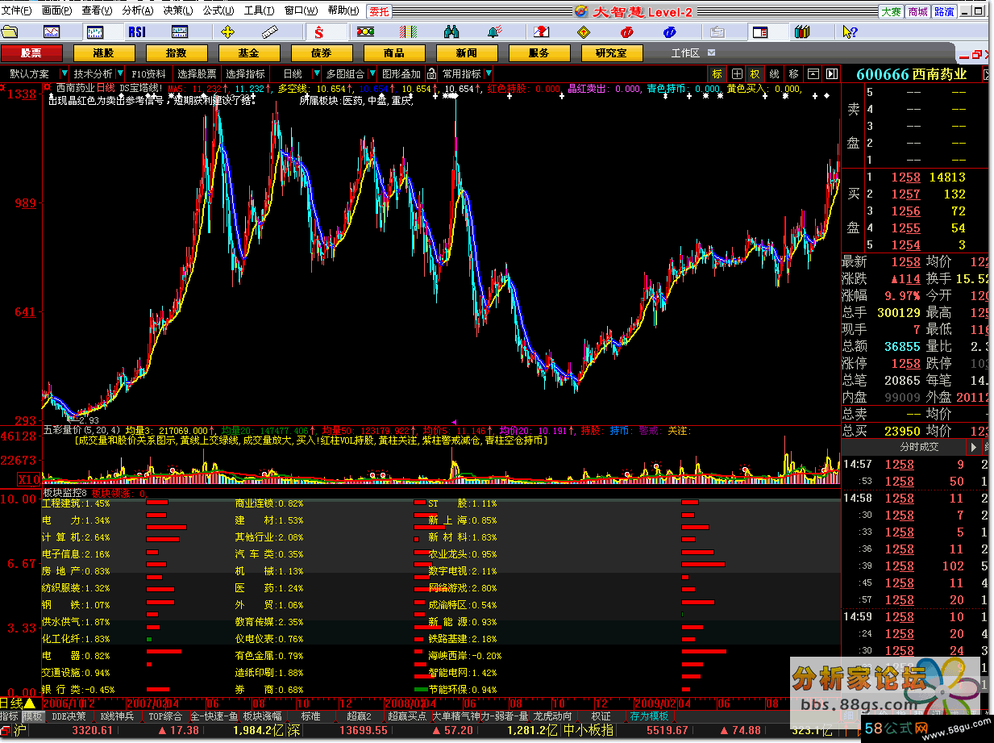Open the books library toolbar icon
Screen dimensions: 994x743
(801, 32)
